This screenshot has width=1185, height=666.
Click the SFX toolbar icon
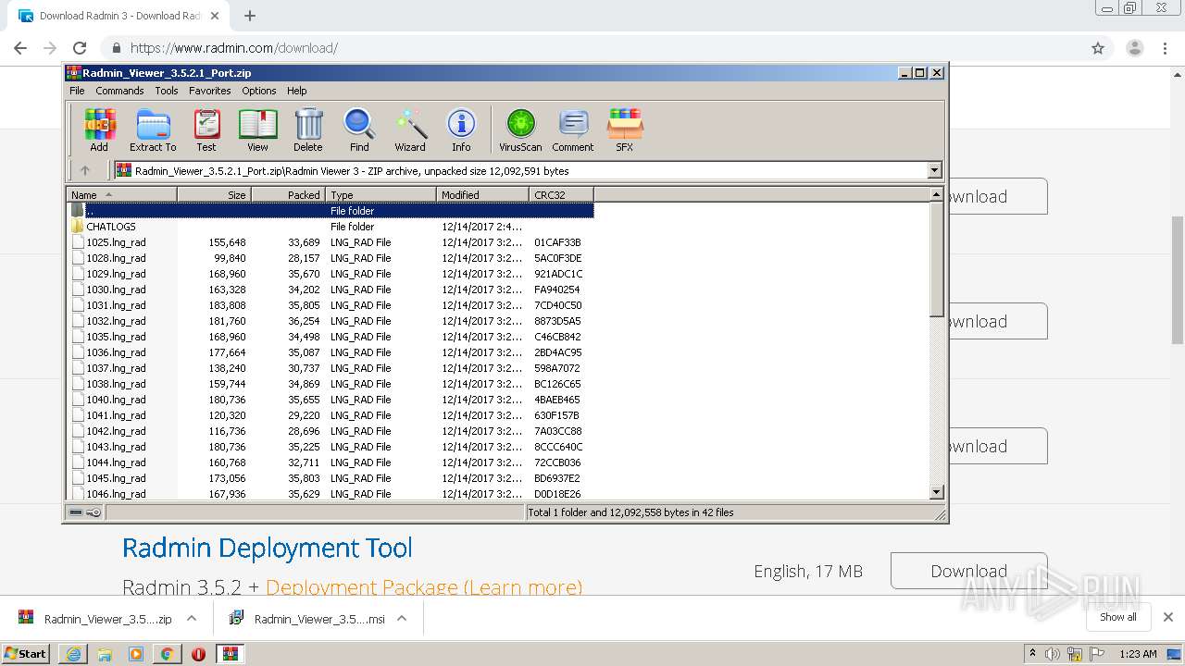pyautogui.click(x=625, y=130)
